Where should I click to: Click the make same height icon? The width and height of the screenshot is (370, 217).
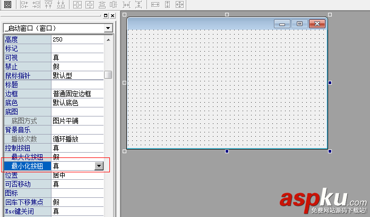click(x=167, y=4)
